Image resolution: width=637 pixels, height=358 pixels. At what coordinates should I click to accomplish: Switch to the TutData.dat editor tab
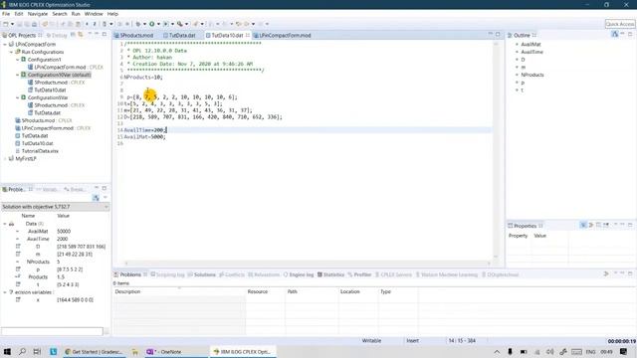[179, 36]
